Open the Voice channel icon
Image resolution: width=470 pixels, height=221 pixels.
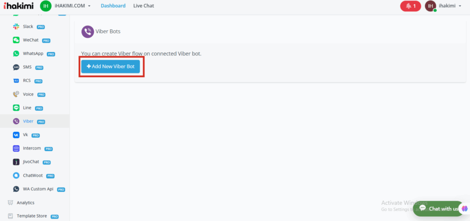[16, 94]
